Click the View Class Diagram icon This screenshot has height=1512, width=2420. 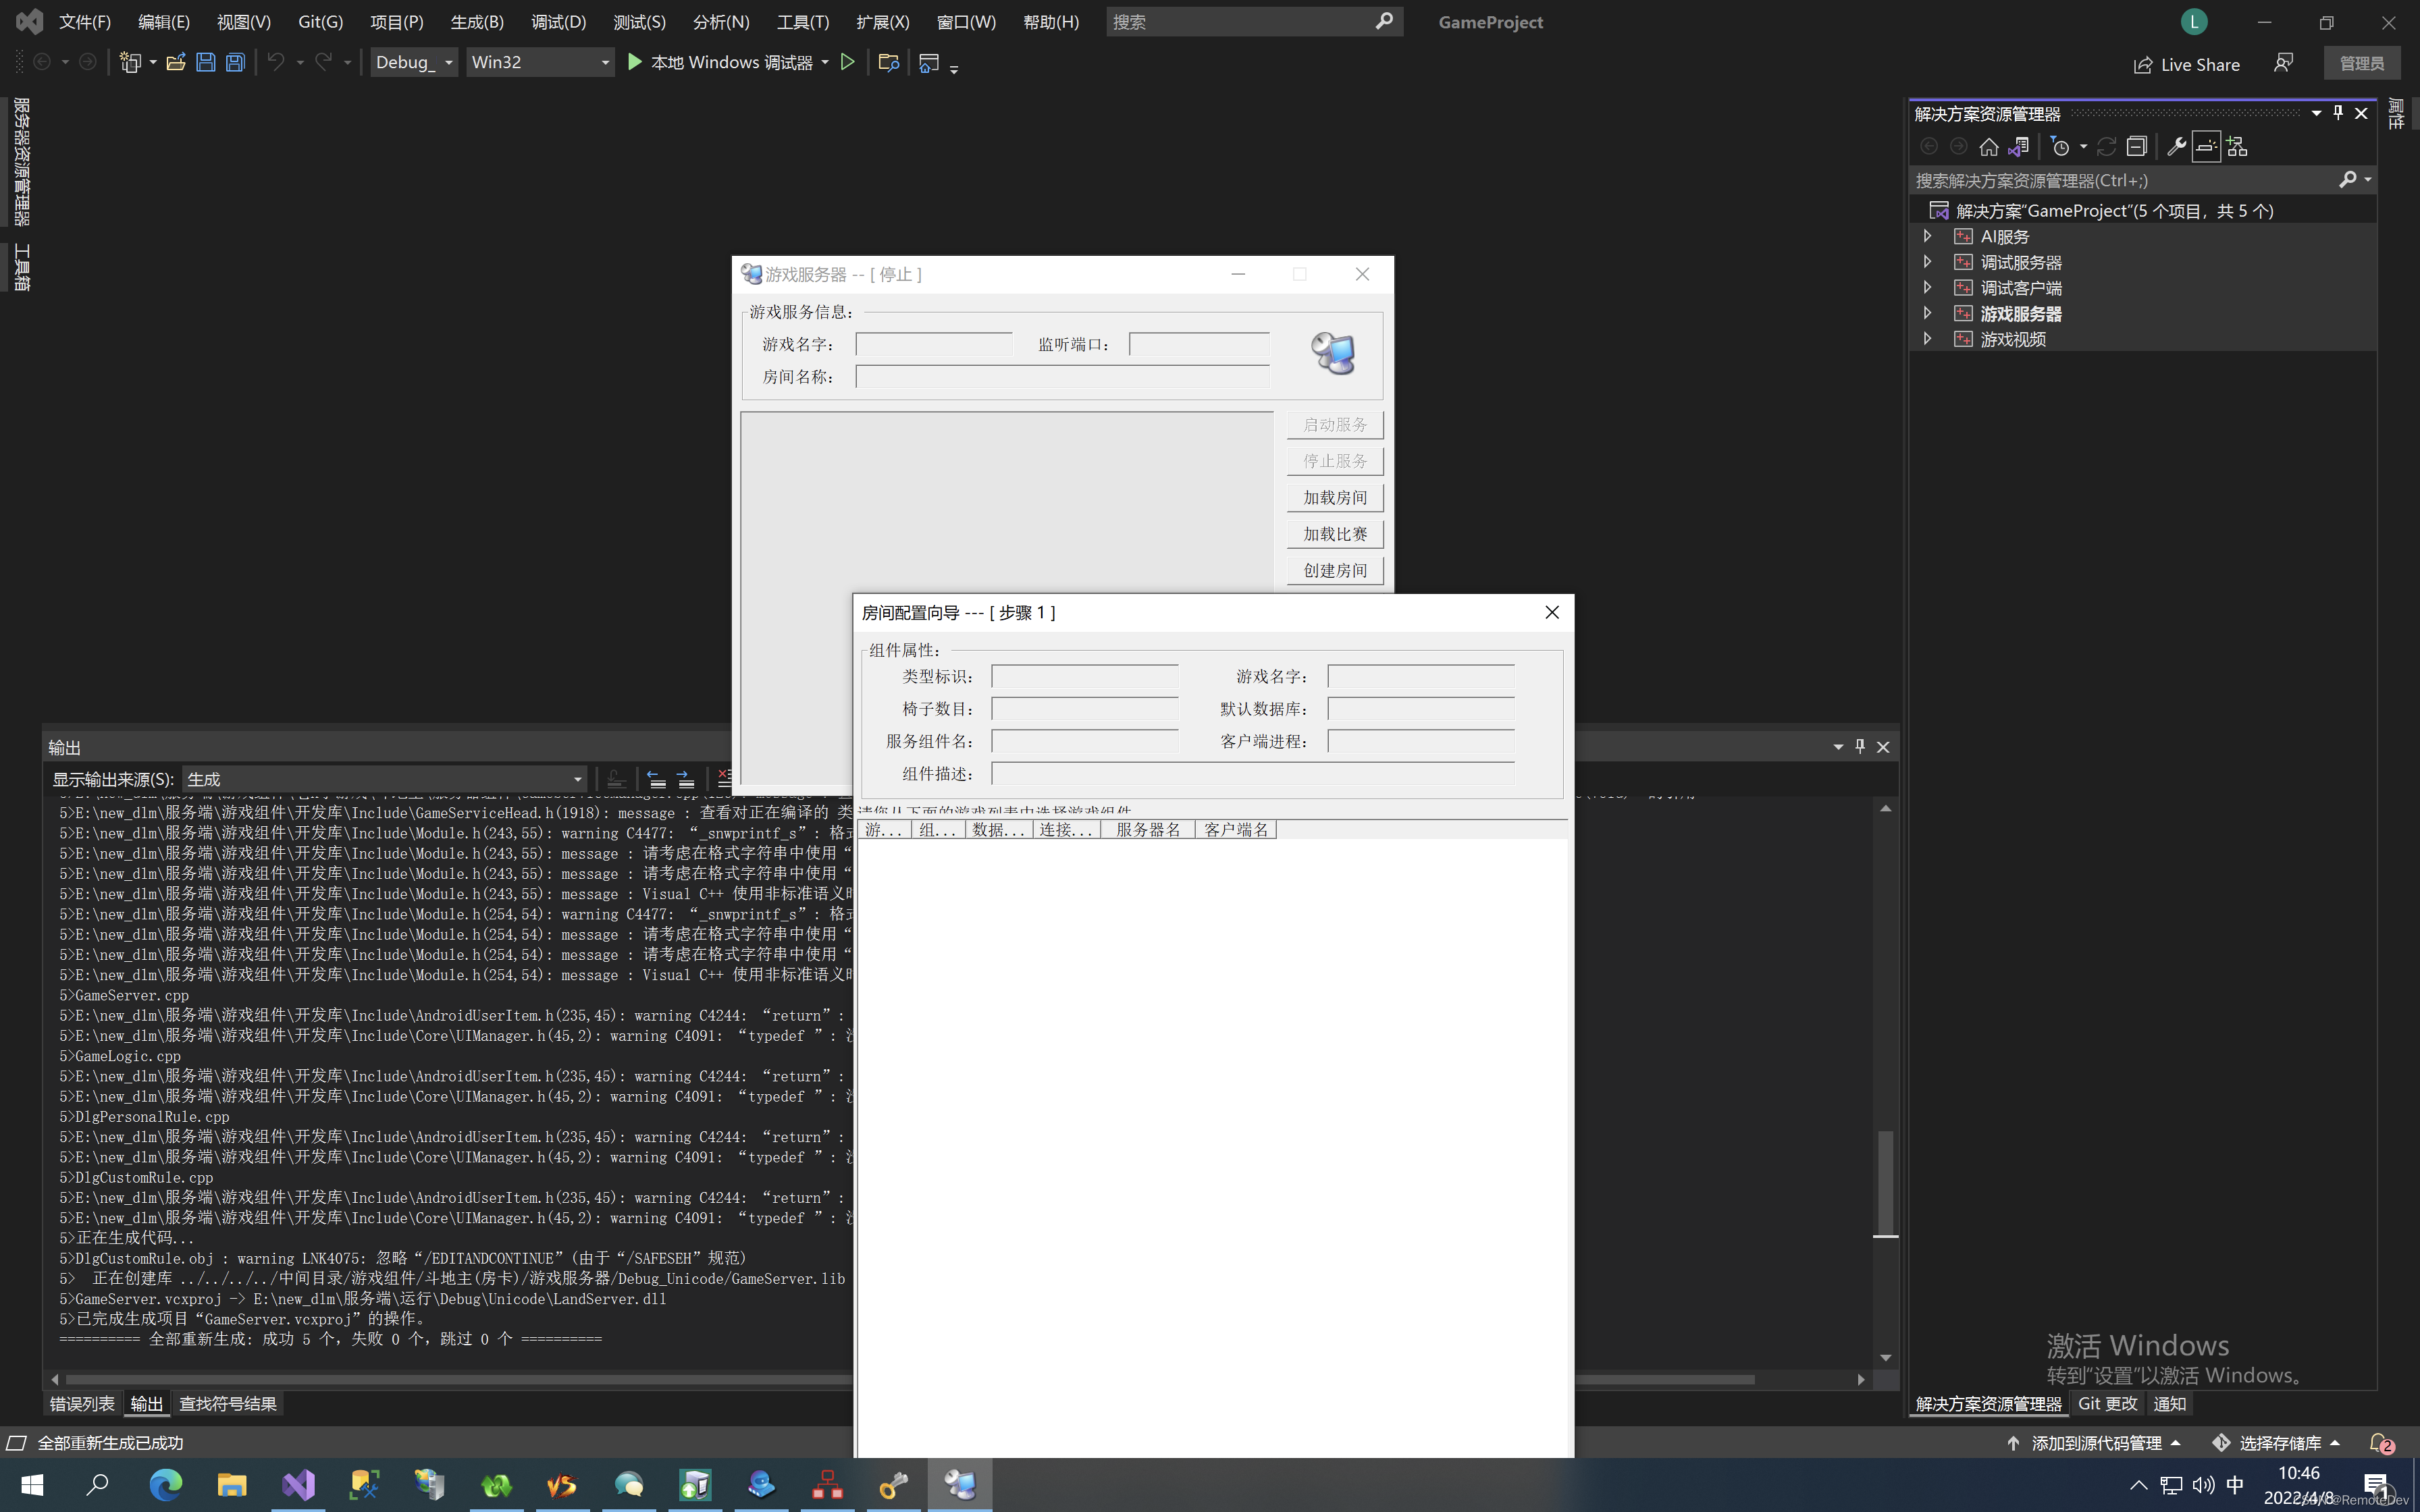click(x=2237, y=147)
